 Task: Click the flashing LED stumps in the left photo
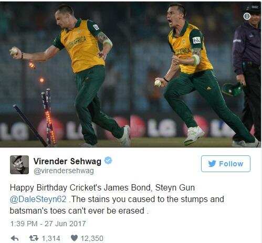[x=49, y=117]
